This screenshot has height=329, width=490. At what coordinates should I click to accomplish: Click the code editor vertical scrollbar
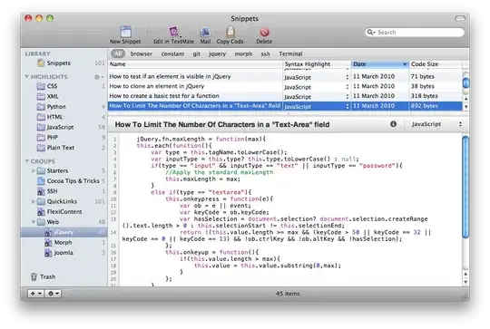point(465,188)
